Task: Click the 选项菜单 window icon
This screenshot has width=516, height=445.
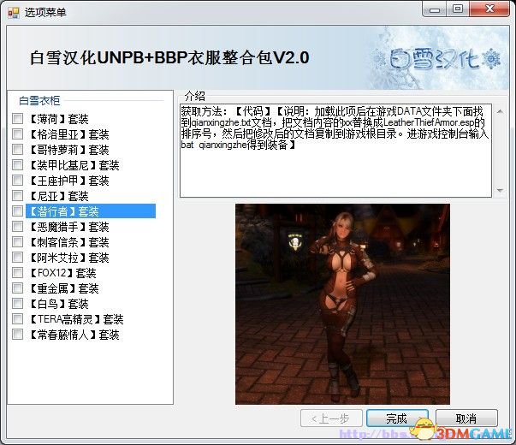Action: pyautogui.click(x=14, y=13)
